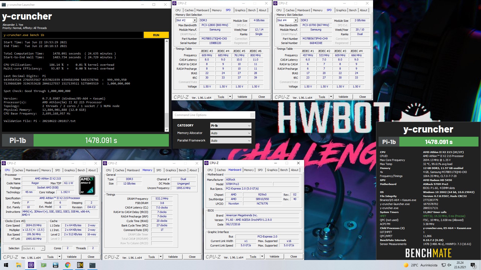Open the Windows Start menu

point(6,265)
